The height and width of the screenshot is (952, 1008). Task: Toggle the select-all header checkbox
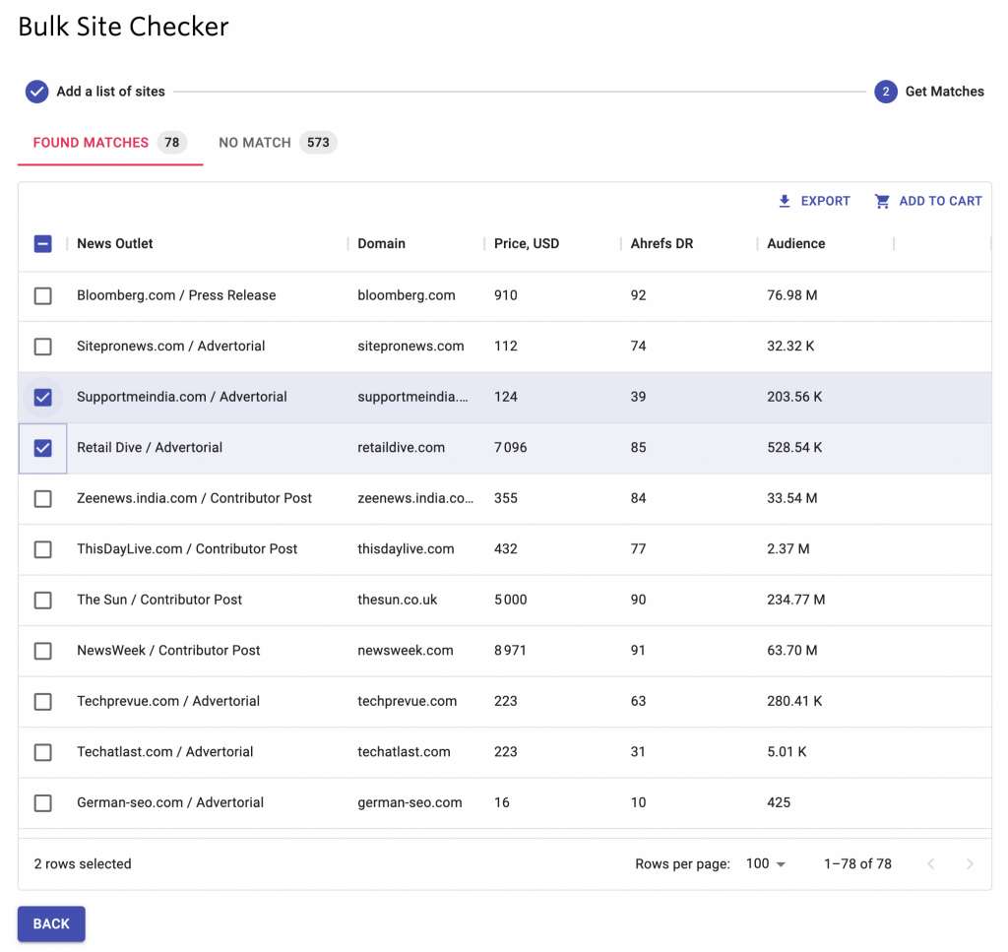[x=43, y=243]
